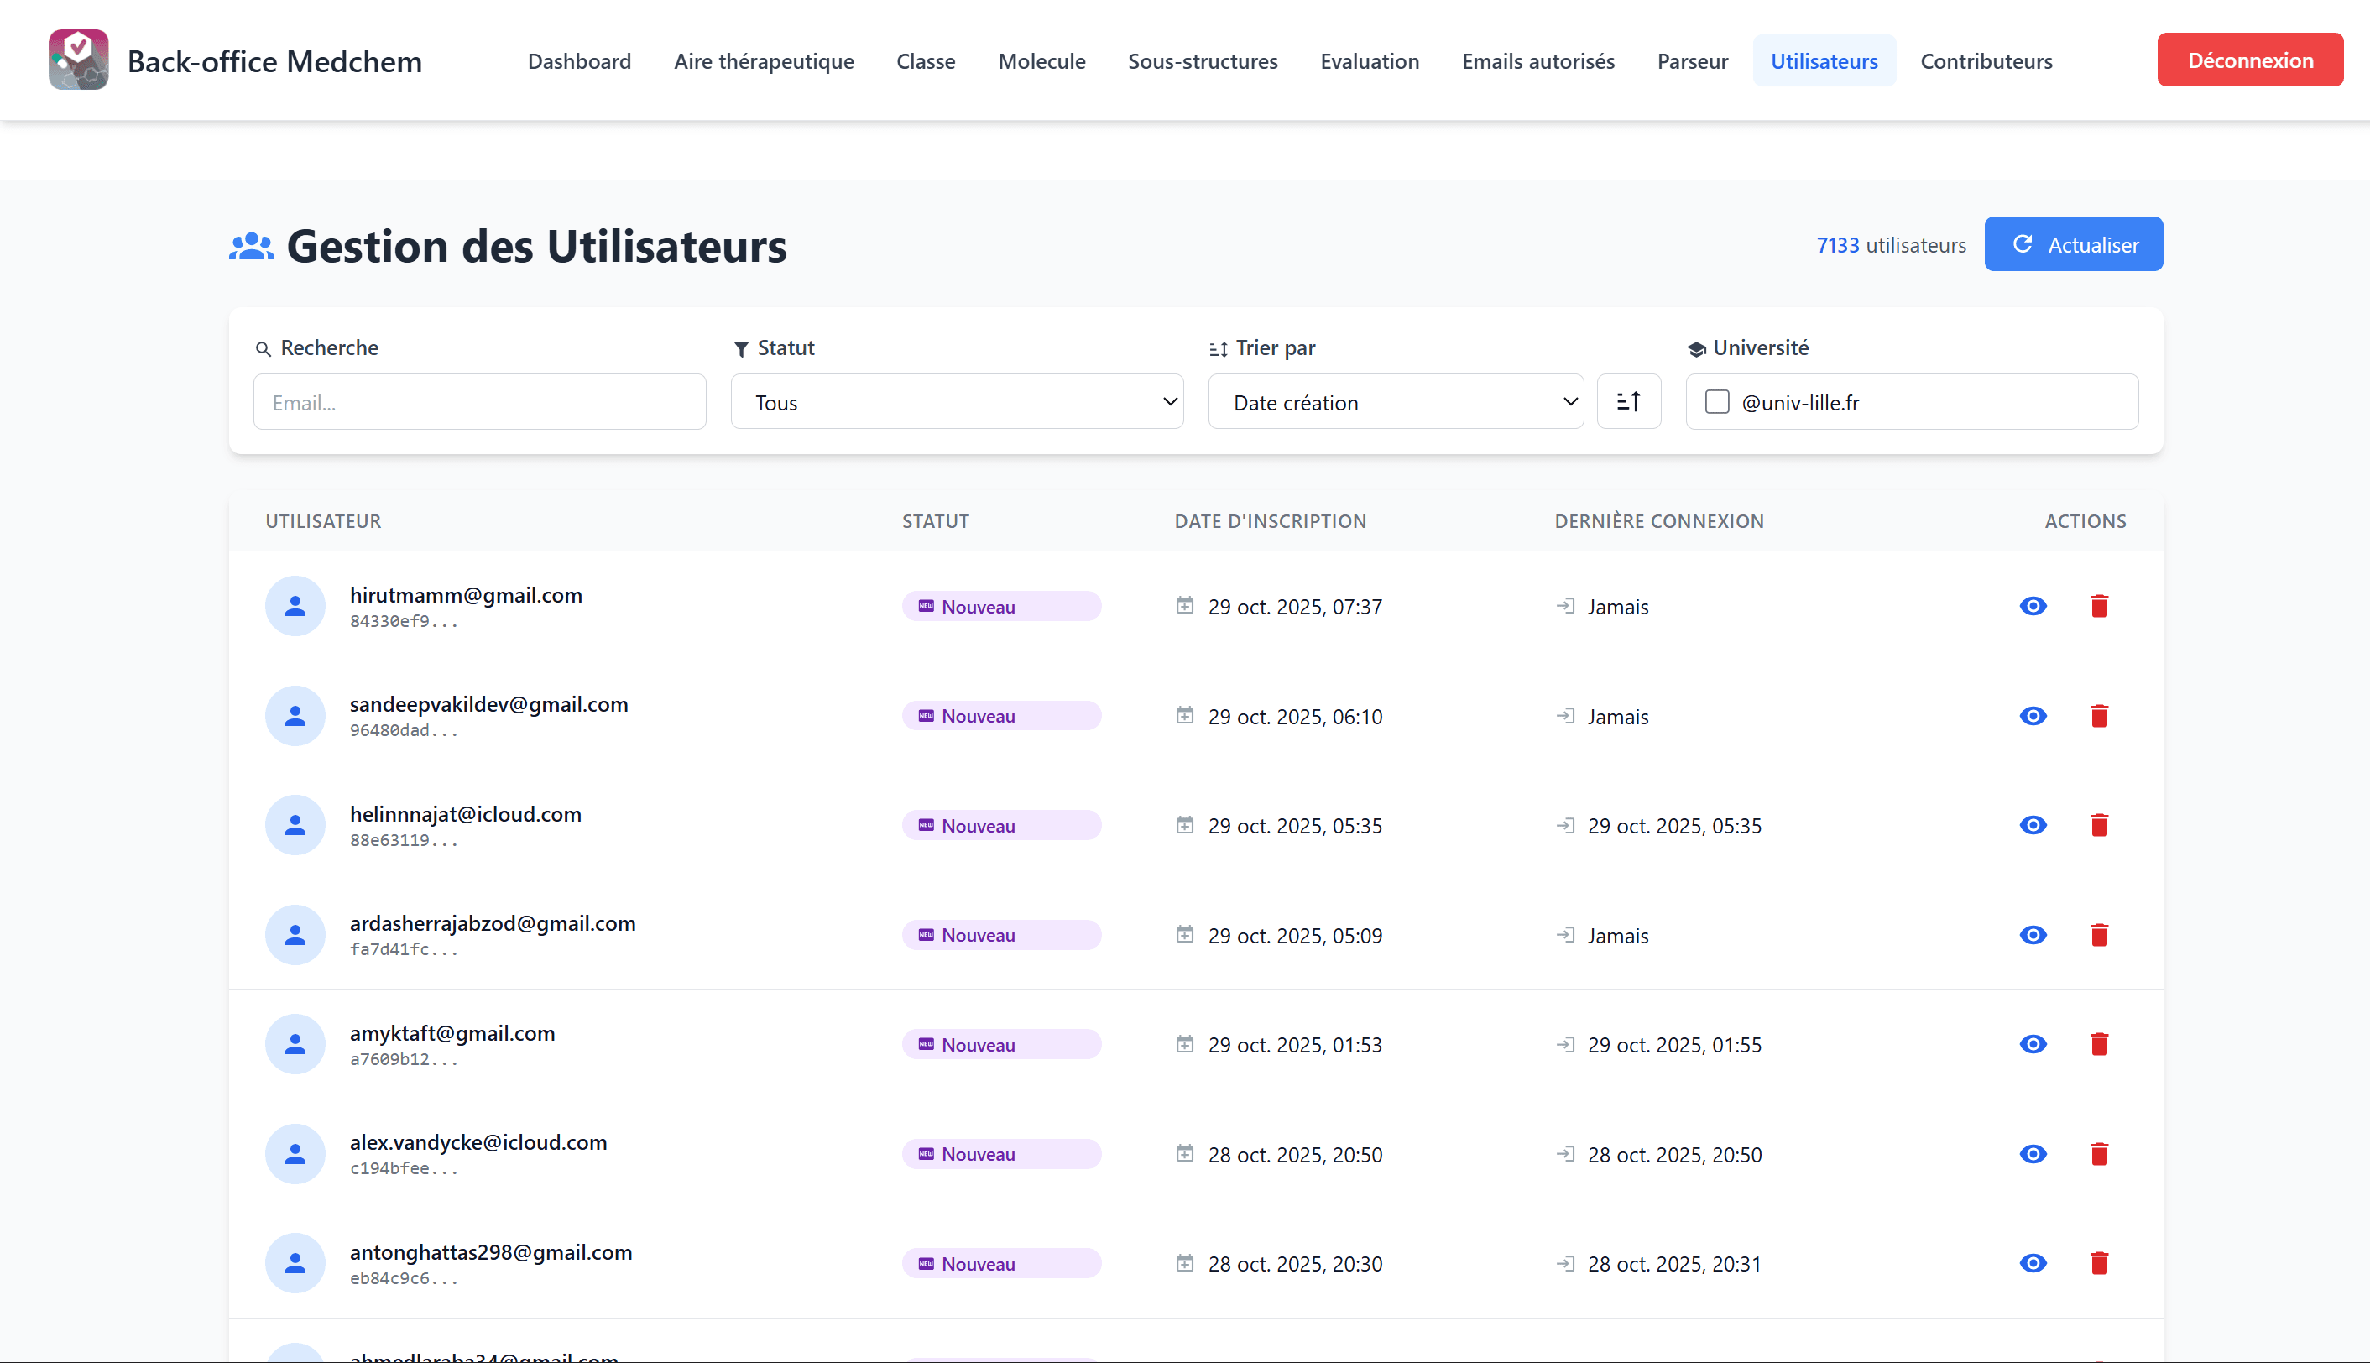Click the Back-office Medchem logo icon
The image size is (2370, 1363).
click(x=79, y=60)
